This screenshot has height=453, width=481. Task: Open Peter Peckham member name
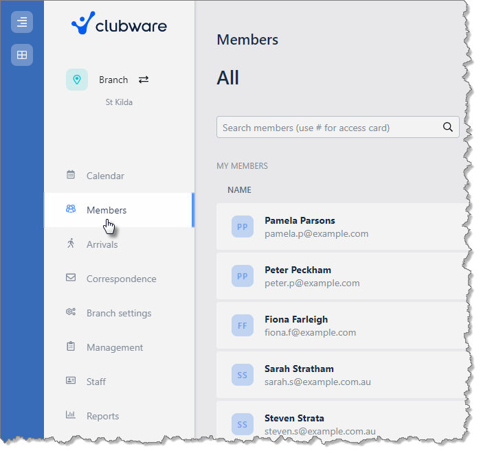298,270
